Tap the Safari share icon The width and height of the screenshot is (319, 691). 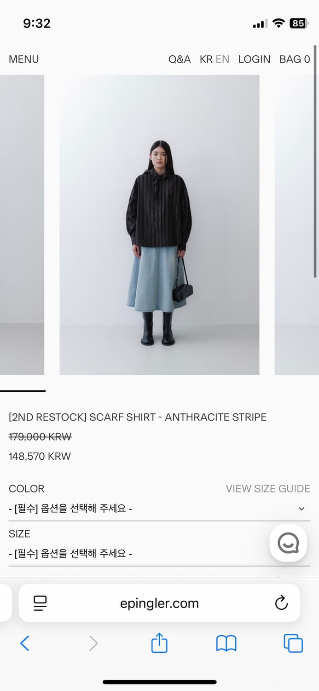pos(159,643)
